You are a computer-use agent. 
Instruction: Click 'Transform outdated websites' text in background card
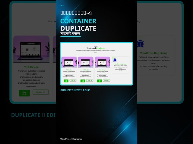tap(31, 71)
